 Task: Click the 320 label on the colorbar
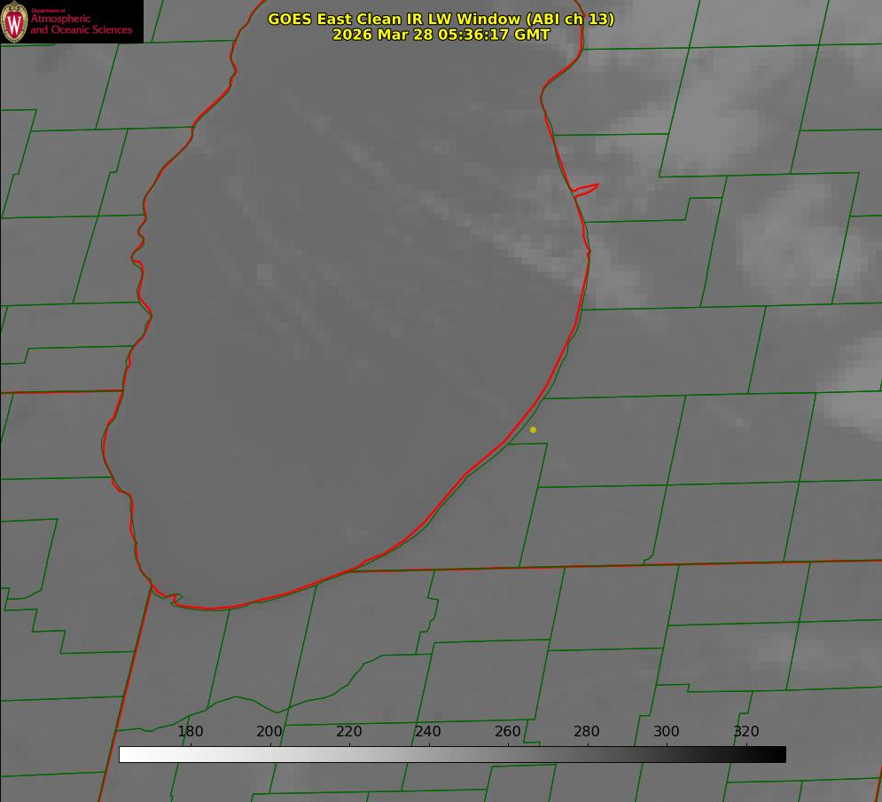tap(746, 732)
